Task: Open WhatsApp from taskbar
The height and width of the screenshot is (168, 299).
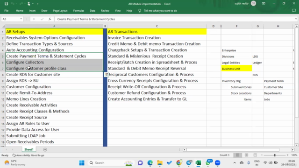Action: pos(208,163)
